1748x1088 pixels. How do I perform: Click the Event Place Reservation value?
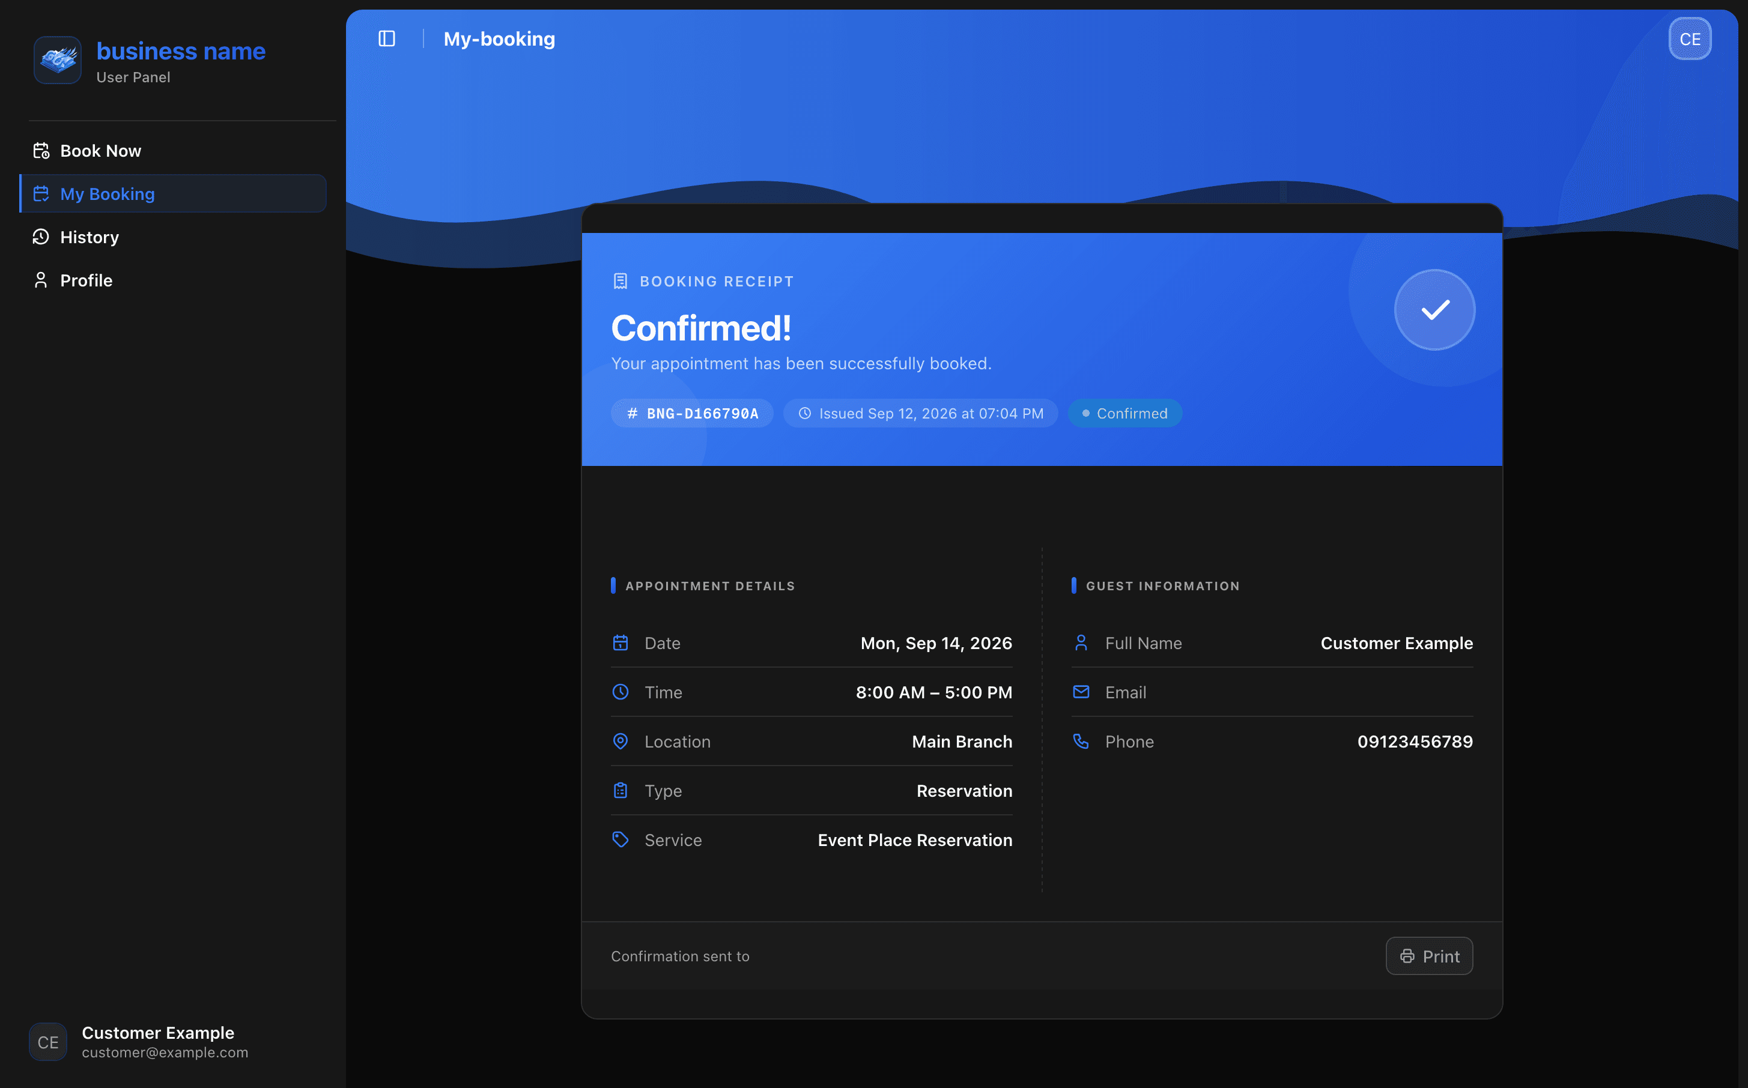915,841
